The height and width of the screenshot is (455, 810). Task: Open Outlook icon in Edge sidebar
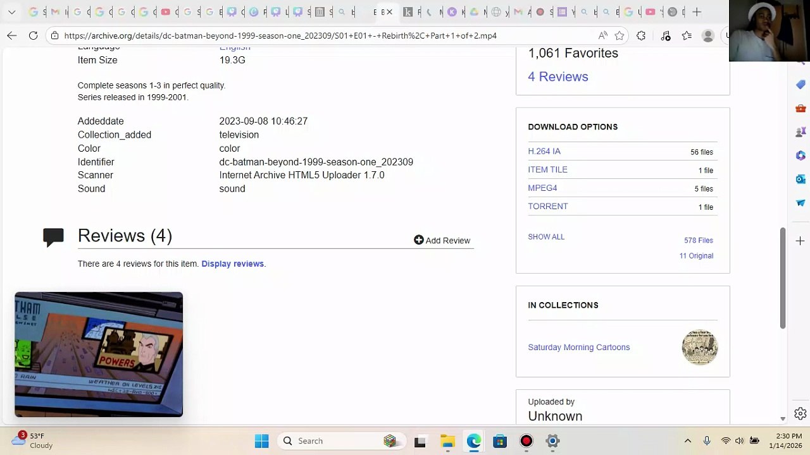pyautogui.click(x=801, y=179)
